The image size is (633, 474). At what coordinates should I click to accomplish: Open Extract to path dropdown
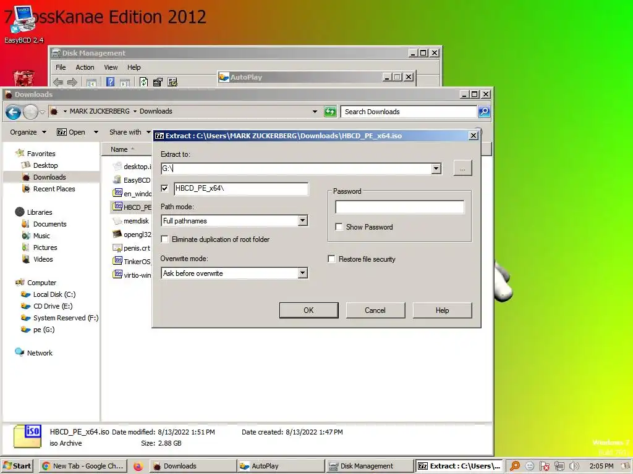point(436,168)
